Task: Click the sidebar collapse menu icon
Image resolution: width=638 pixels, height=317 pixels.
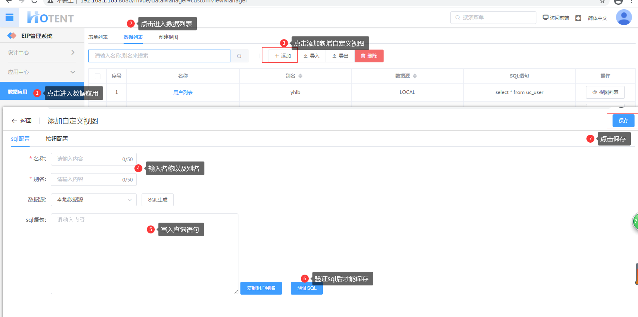Action: (x=9, y=17)
